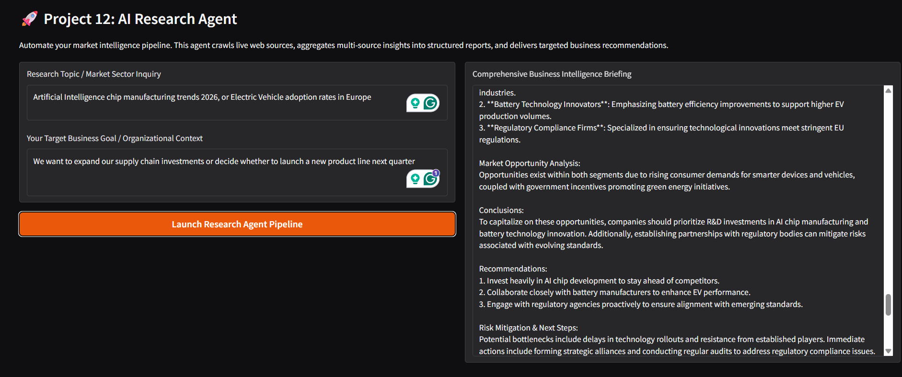Launch Research Agent Pipeline

pyautogui.click(x=237, y=224)
